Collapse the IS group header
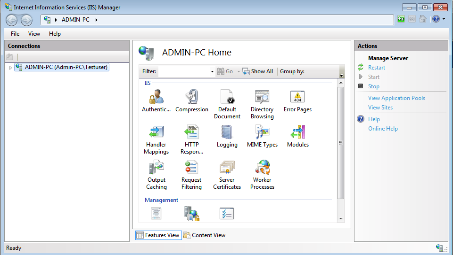The height and width of the screenshot is (255, 453). (148, 83)
